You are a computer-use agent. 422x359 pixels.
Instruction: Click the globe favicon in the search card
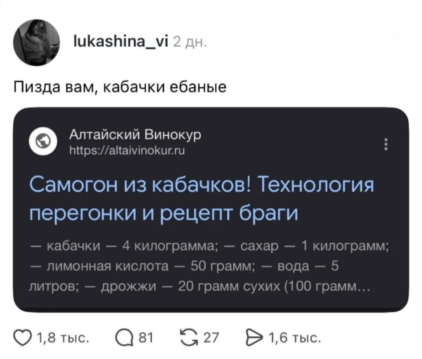point(43,141)
